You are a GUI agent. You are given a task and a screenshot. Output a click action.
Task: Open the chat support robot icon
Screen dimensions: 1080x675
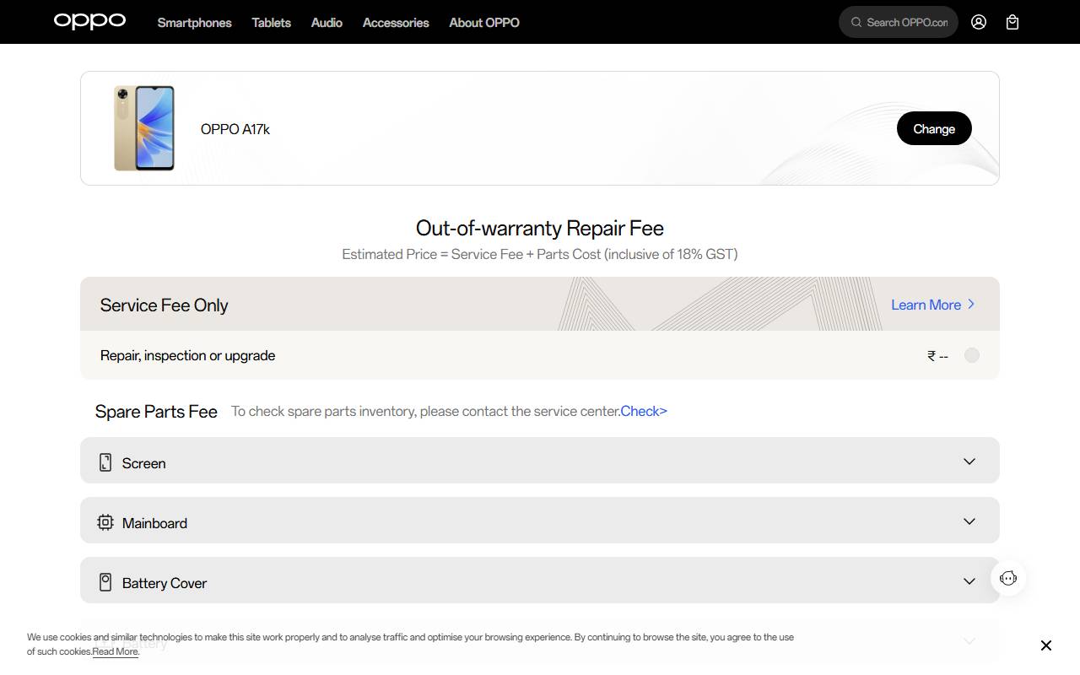pyautogui.click(x=1008, y=578)
